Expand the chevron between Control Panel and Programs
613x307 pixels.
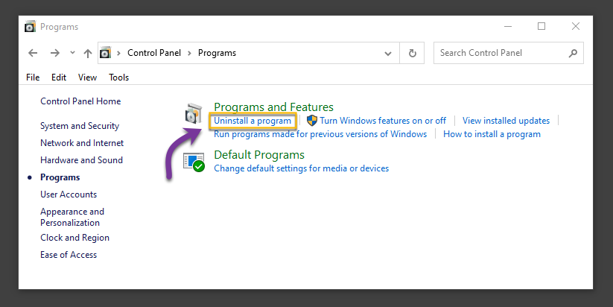click(189, 53)
